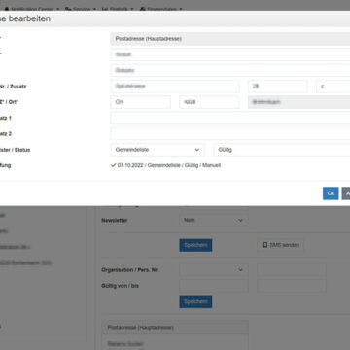Open the Service menu in top bar
This screenshot has width=350, height=350.
(x=80, y=9)
